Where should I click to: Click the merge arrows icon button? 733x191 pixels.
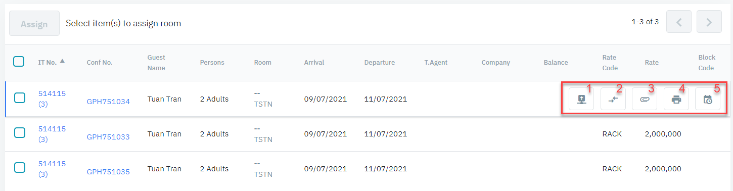point(613,100)
